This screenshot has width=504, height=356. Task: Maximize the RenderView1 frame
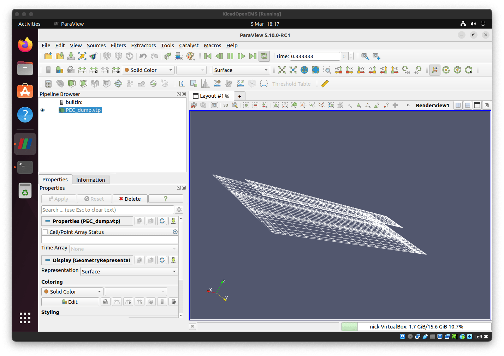tap(477, 105)
